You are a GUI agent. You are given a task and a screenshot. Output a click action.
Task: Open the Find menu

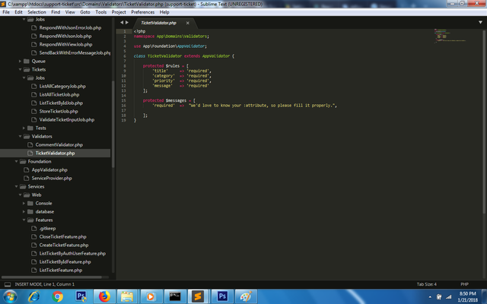click(56, 12)
